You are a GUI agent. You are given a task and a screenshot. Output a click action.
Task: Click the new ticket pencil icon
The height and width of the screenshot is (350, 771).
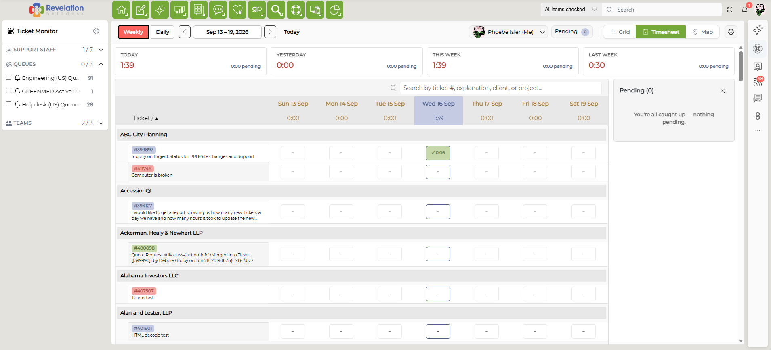click(141, 10)
